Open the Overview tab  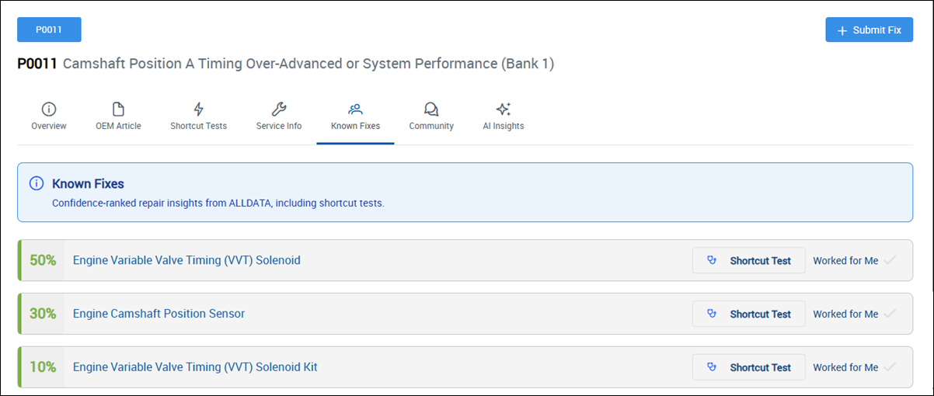[x=48, y=117]
